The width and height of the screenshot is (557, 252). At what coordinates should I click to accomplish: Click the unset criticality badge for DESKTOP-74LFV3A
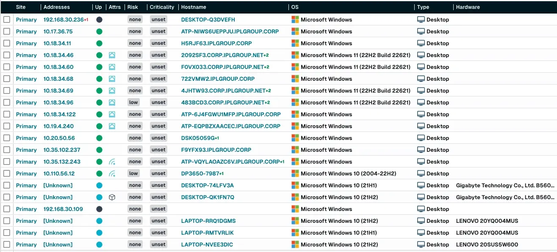[158, 185]
